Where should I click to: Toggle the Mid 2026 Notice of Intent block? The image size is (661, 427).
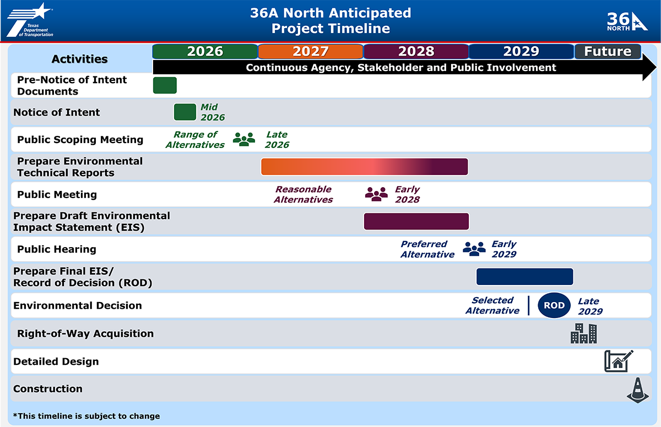(185, 111)
